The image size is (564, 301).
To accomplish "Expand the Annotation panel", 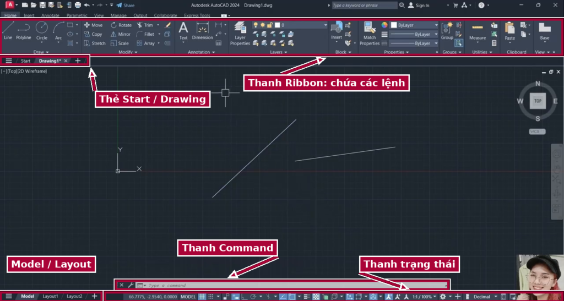I will [201, 52].
